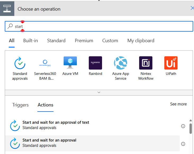The width and height of the screenshot is (194, 154).
Task: Show info for approval of text action
Action: 183,126
